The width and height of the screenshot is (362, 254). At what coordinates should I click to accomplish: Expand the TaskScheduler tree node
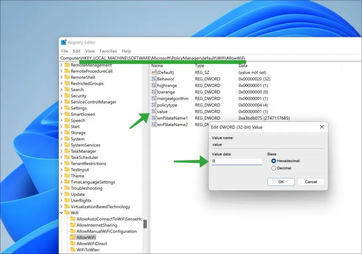[x=62, y=157]
